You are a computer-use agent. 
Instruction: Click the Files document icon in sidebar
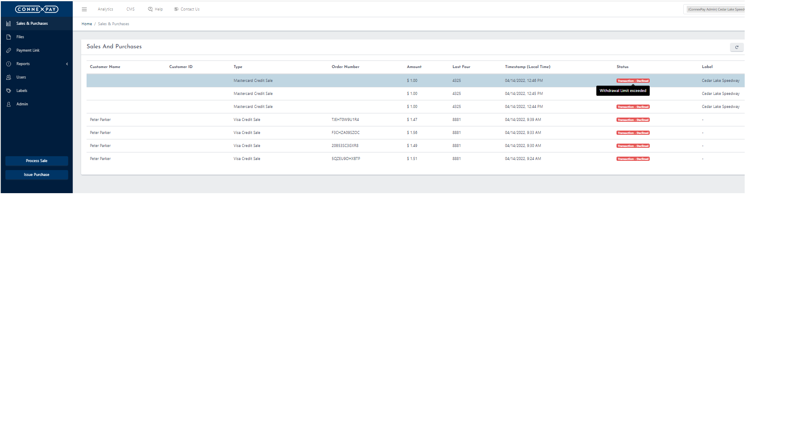(8, 37)
